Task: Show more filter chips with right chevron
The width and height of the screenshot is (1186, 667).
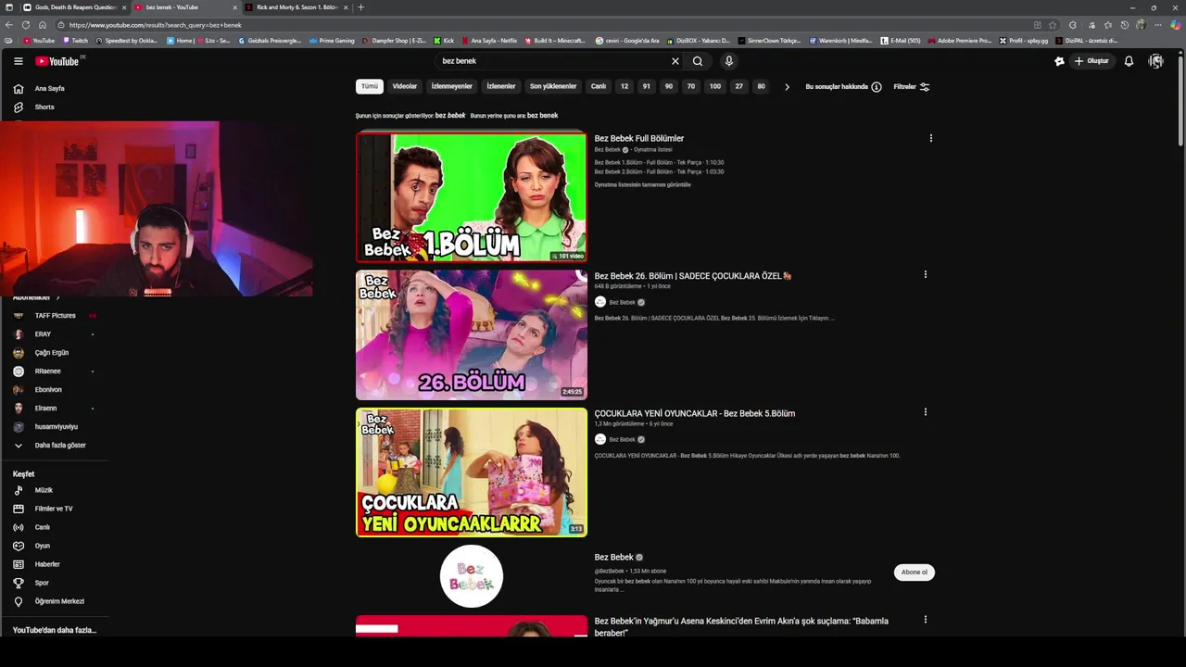Action: tap(787, 87)
